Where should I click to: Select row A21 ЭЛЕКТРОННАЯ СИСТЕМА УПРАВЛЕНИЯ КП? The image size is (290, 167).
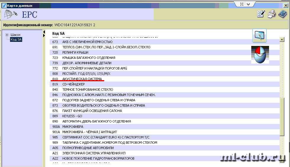tap(164, 153)
